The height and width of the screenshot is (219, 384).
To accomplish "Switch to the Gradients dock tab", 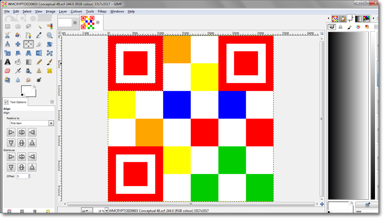I will [358, 19].
